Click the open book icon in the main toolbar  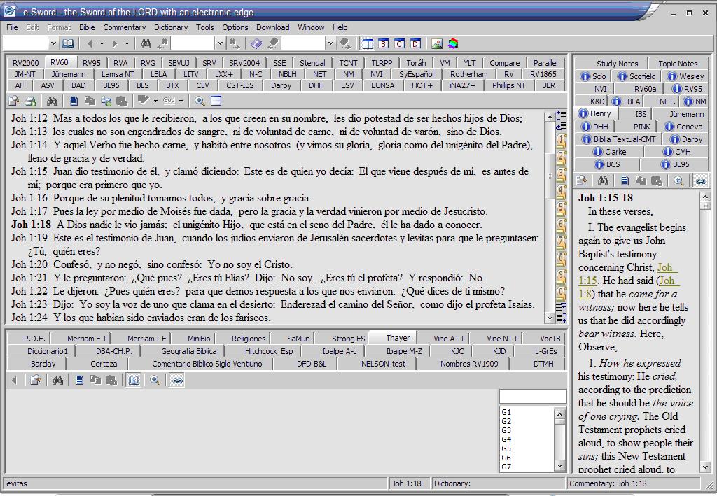point(68,43)
